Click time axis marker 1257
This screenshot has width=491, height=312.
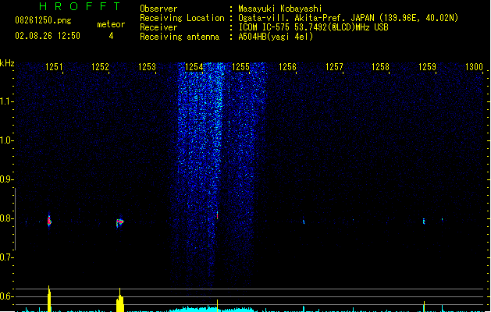(334, 67)
